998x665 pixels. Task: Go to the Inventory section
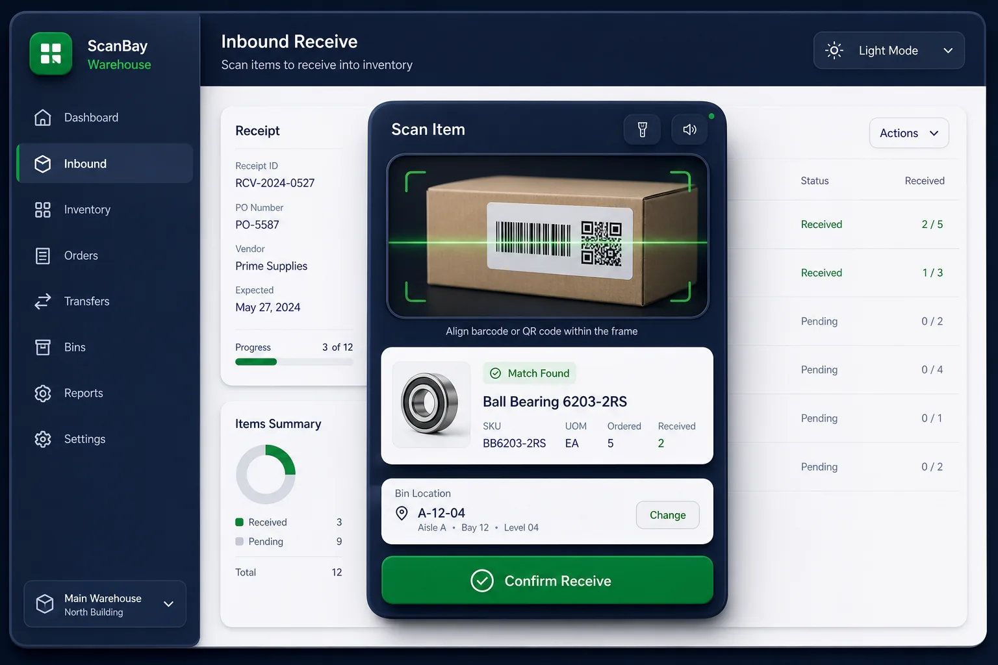[105, 210]
